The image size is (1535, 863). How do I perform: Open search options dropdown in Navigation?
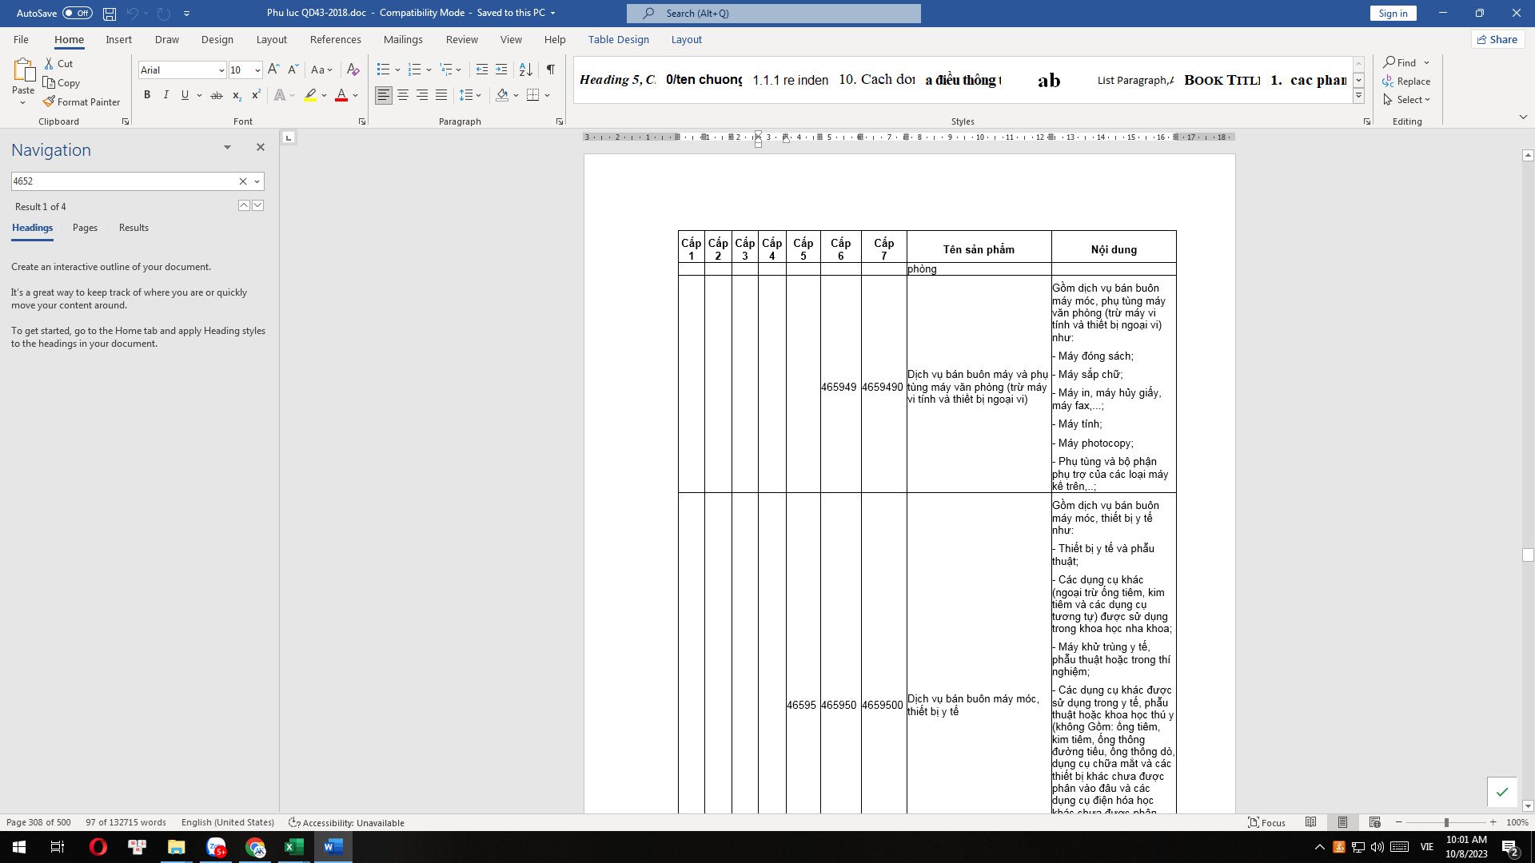[x=257, y=181]
